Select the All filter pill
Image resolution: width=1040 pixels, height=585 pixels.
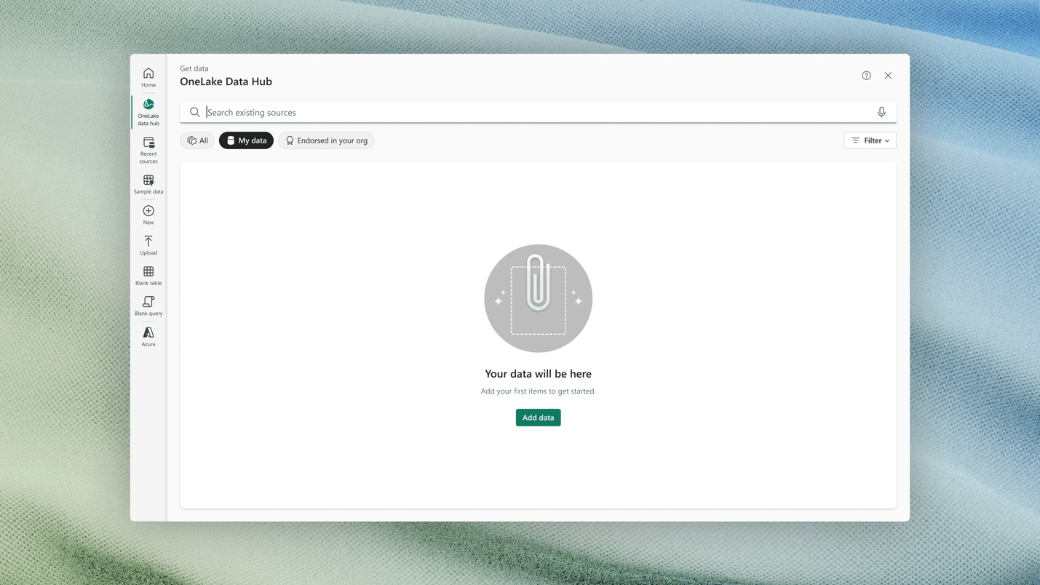pyautogui.click(x=197, y=140)
